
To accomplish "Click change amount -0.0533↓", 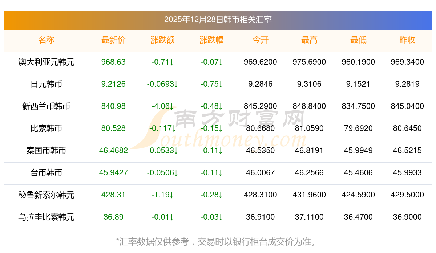I will (x=162, y=151).
